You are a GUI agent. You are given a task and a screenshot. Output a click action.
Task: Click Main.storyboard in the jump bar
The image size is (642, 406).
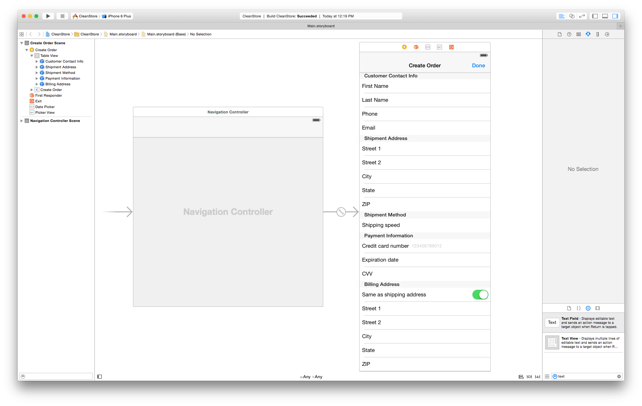click(123, 34)
